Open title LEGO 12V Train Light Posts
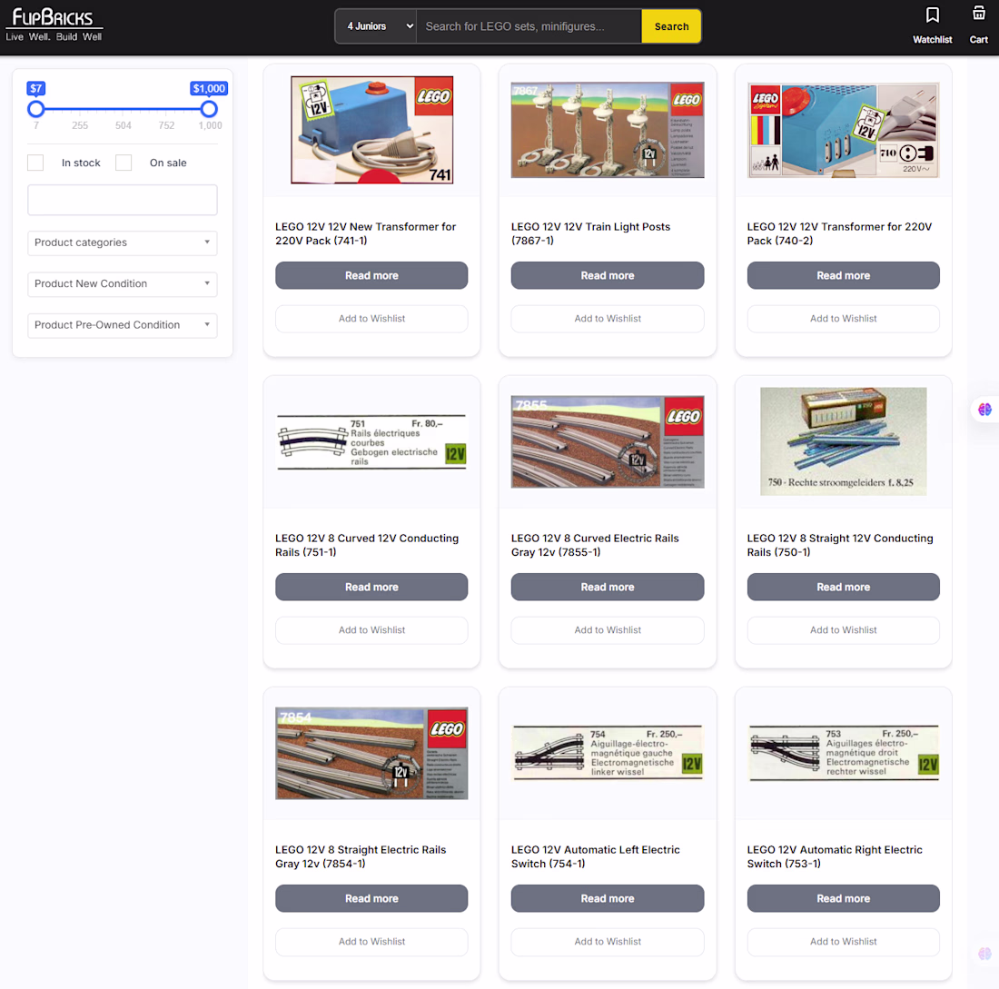Viewport: 999px width, 989px height. (x=590, y=233)
